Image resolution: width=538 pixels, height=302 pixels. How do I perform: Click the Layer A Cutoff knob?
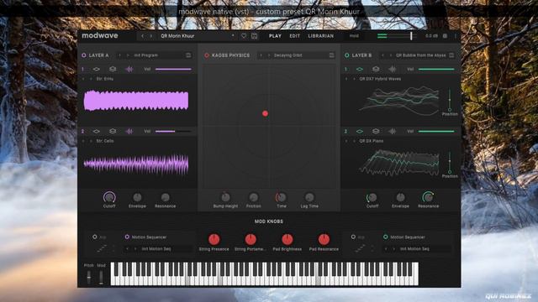point(109,197)
